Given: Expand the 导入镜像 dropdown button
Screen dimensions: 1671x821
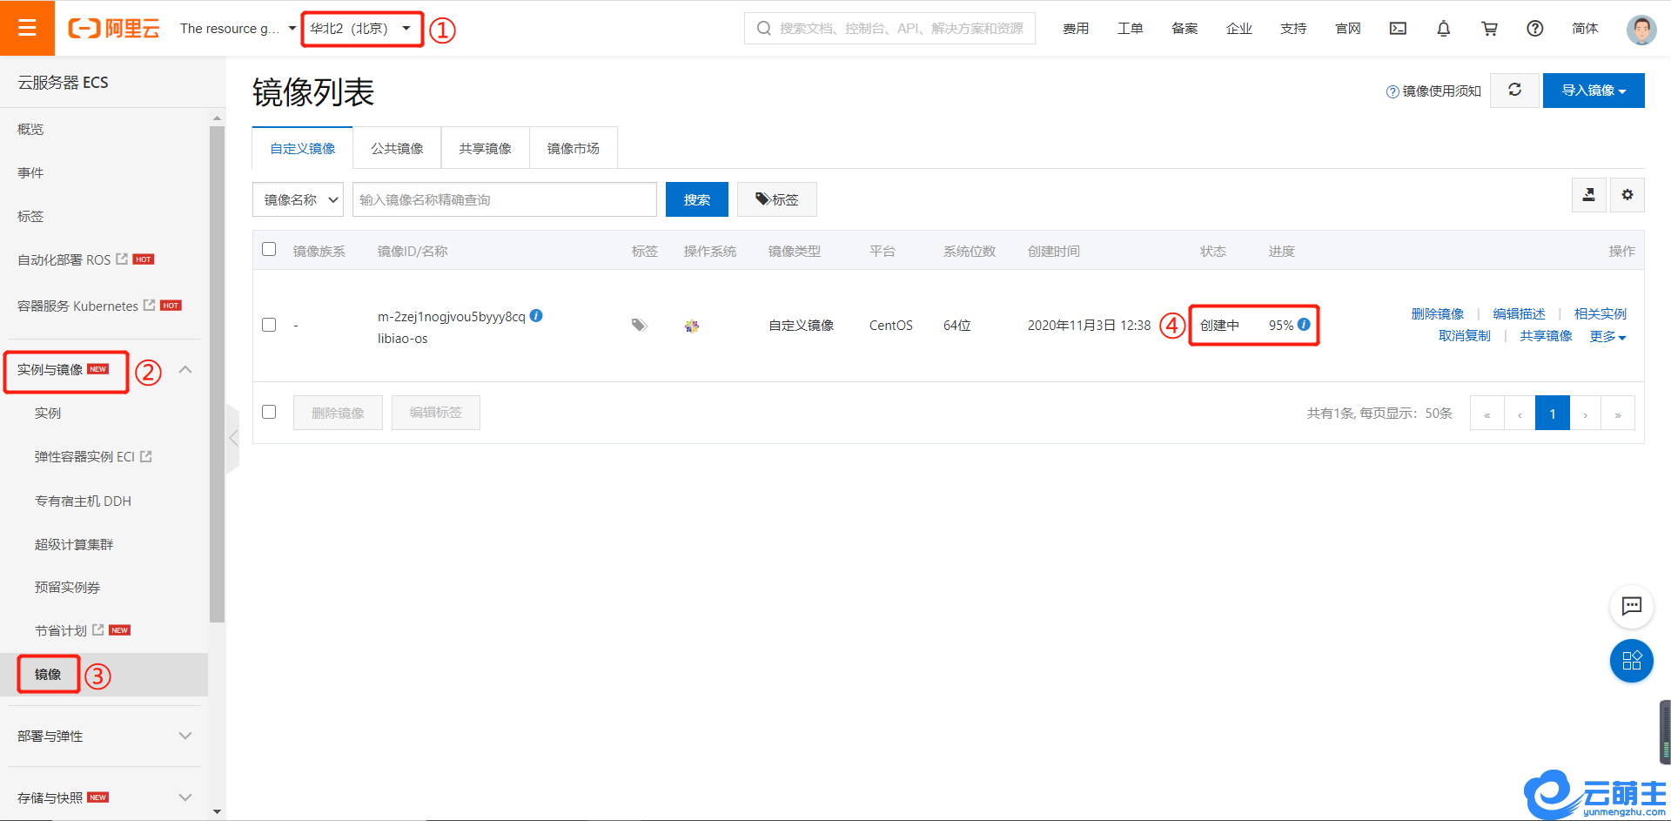Looking at the screenshot, I should [x=1593, y=91].
